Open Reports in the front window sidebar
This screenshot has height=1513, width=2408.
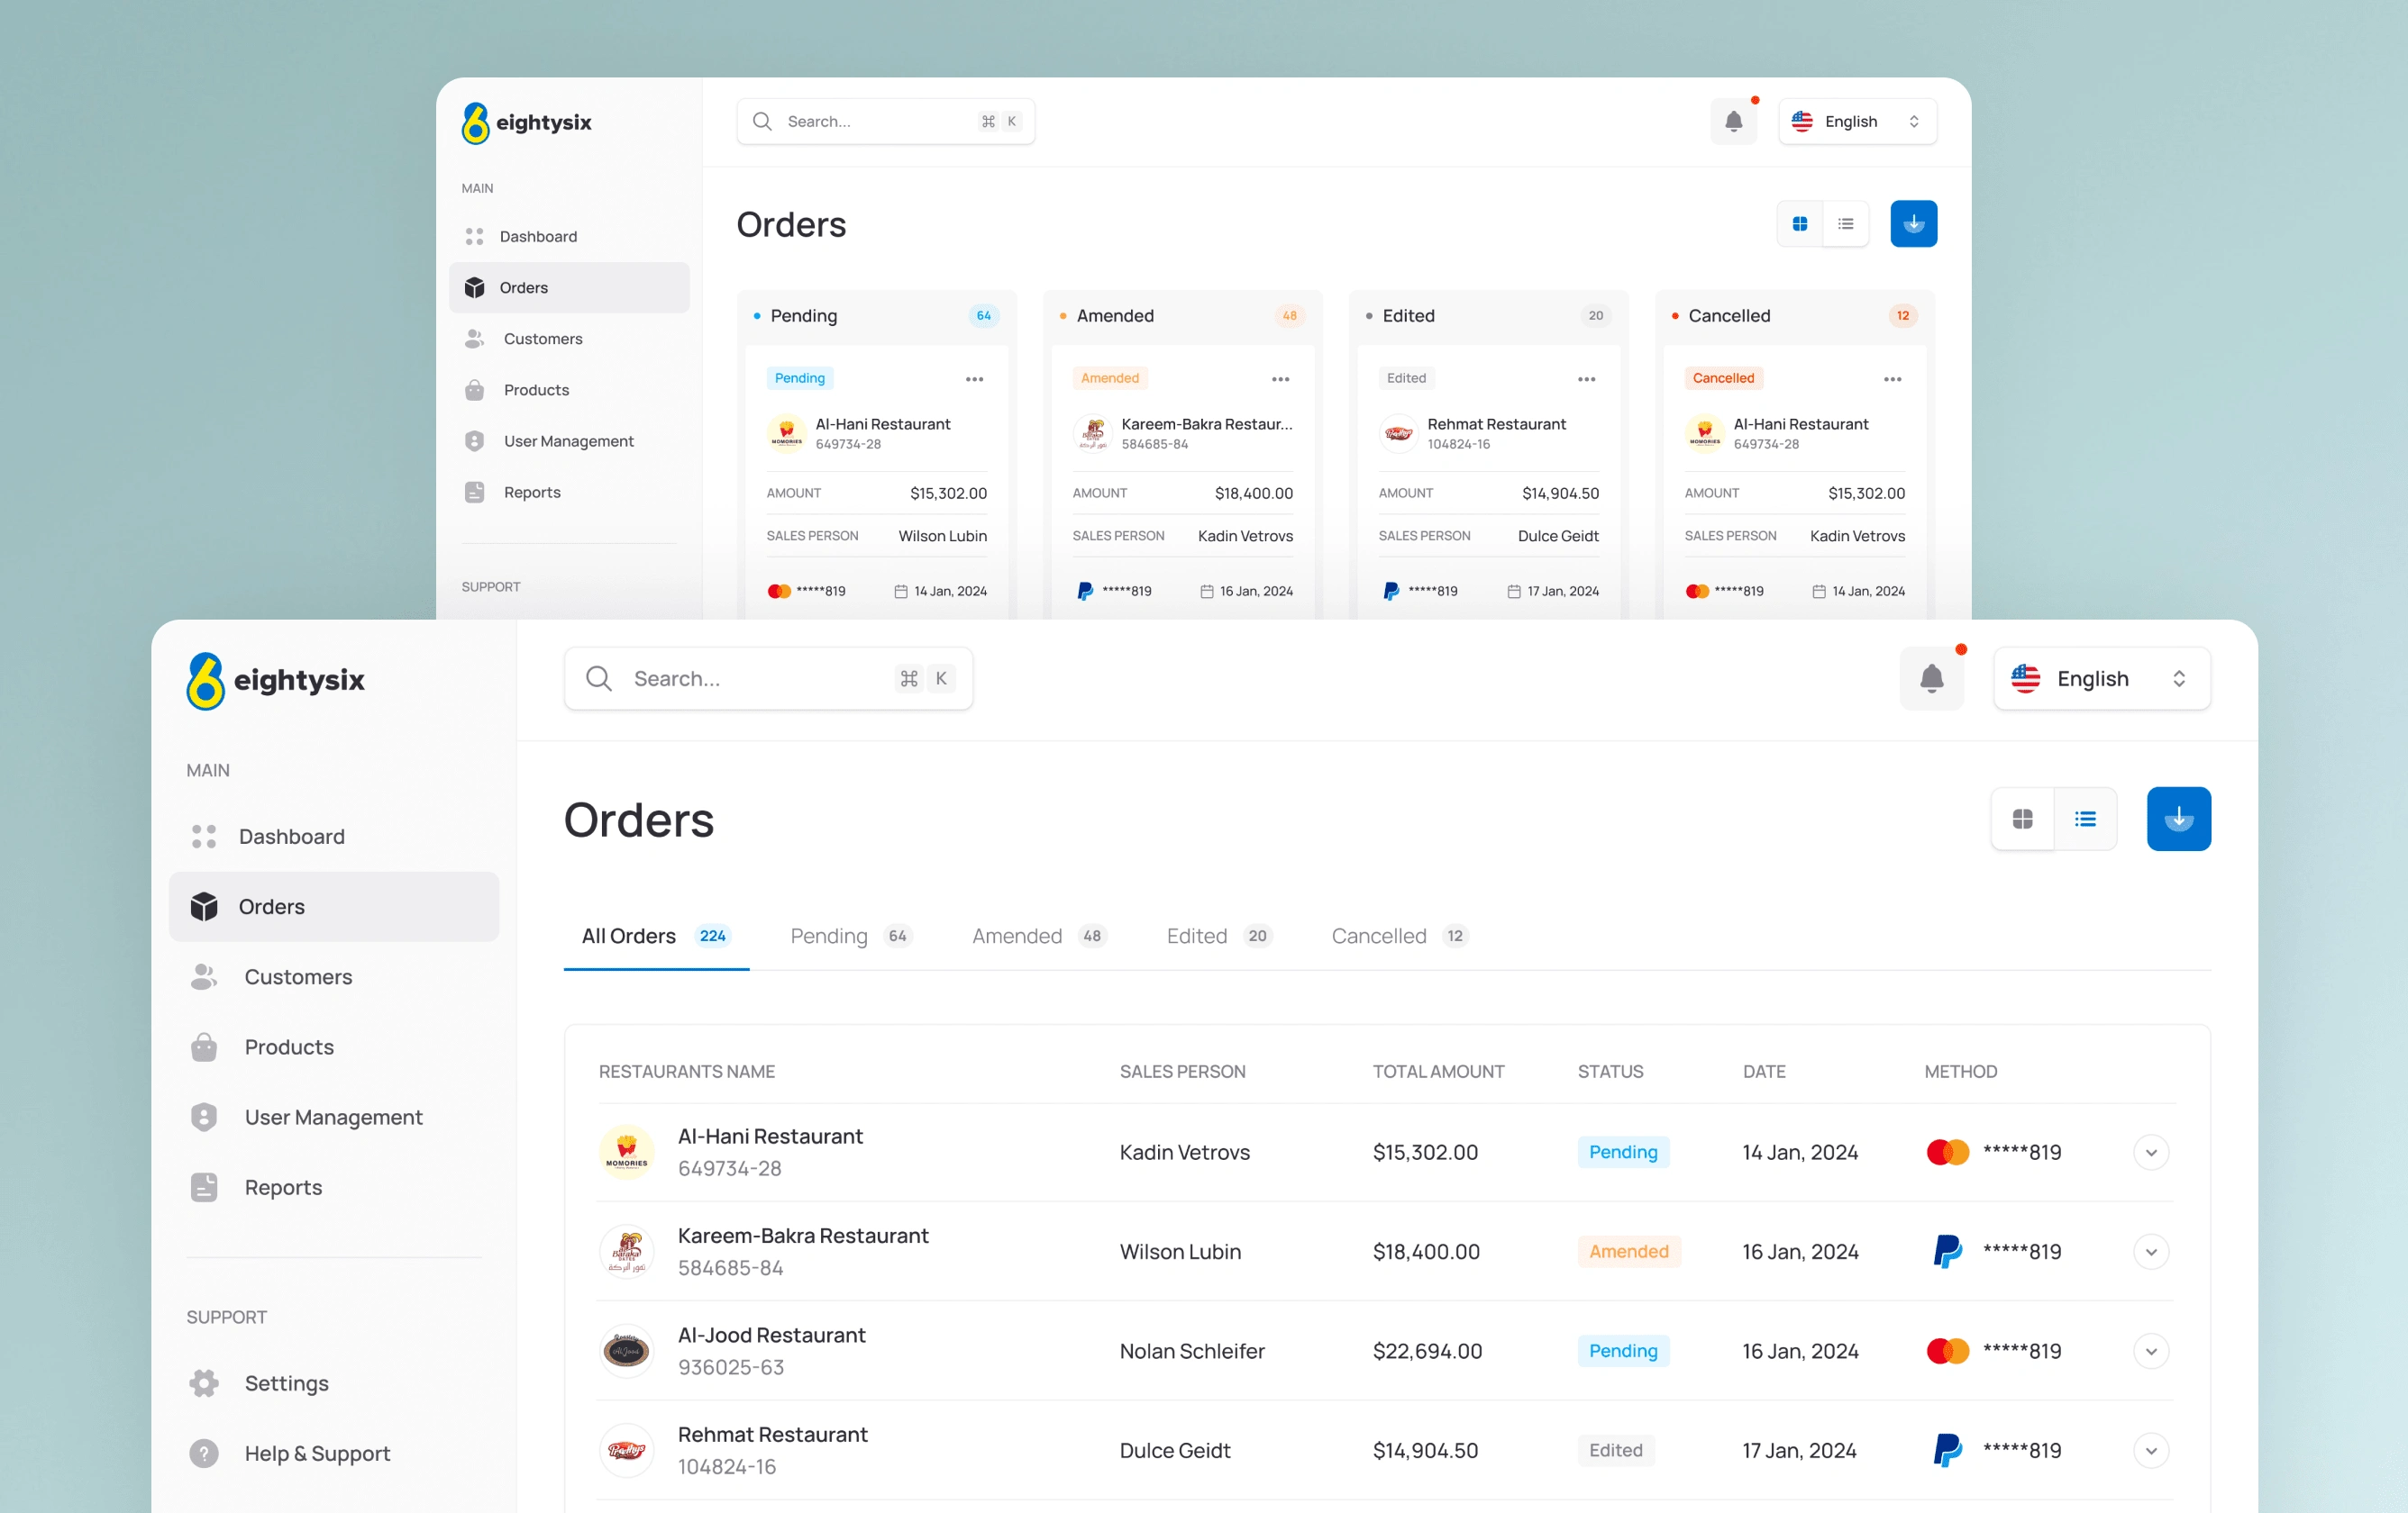click(334, 1187)
